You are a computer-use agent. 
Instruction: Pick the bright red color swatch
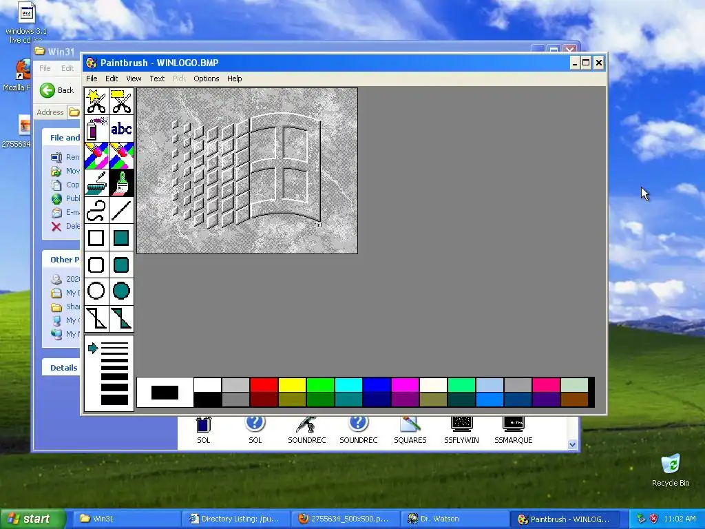pos(264,385)
